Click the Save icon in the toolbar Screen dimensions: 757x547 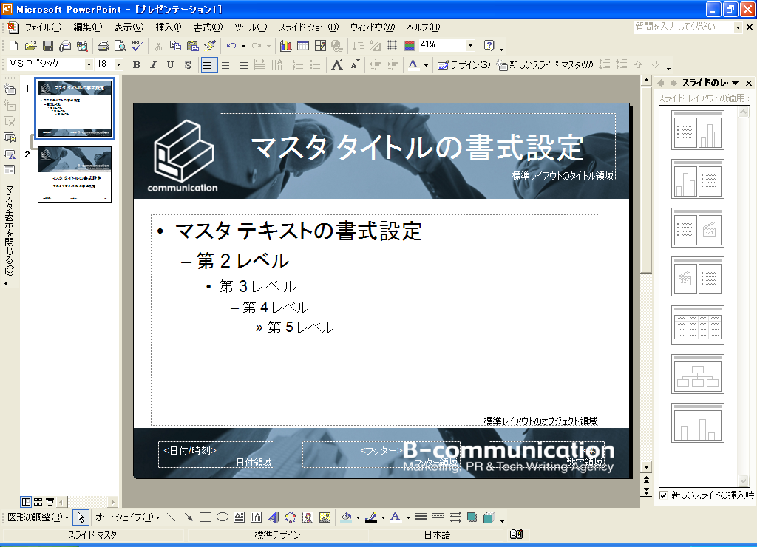(47, 46)
